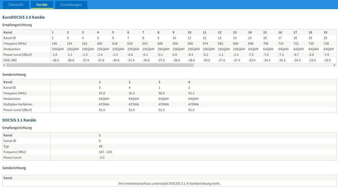Image resolution: width=338 pixels, height=187 pixels.
Task: Click the frequency value 738
Action: click(x=326, y=44)
